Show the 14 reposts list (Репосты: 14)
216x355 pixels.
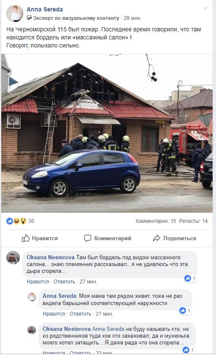tap(193, 221)
